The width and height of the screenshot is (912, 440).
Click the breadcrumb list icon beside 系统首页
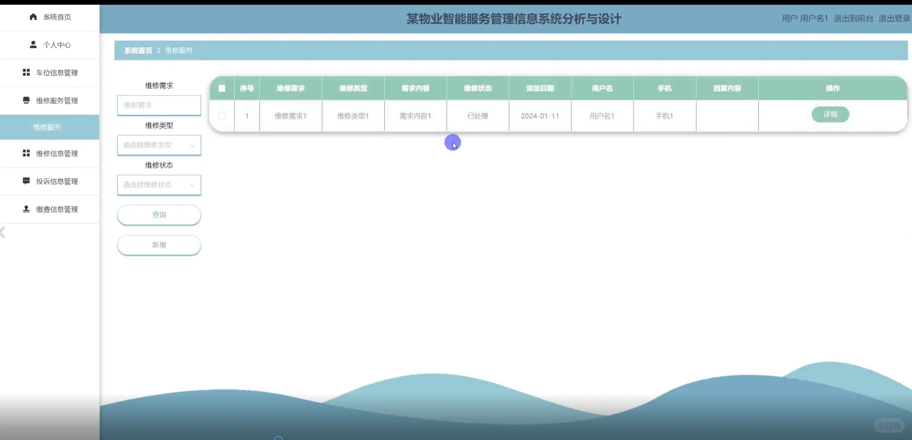[x=159, y=50]
